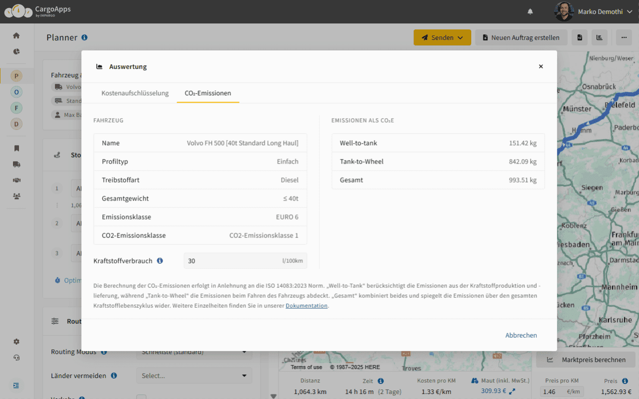The width and height of the screenshot is (639, 399).
Task: Open the Länder vermeiden select dropdown
Action: click(194, 376)
